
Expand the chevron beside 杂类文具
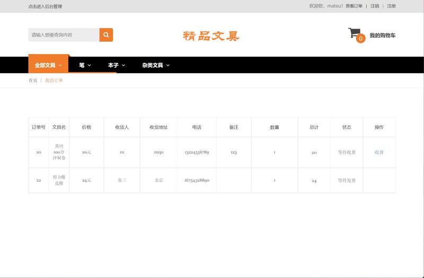168,65
